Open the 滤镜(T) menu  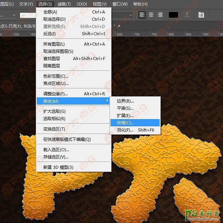pyautogui.click(x=64, y=4)
